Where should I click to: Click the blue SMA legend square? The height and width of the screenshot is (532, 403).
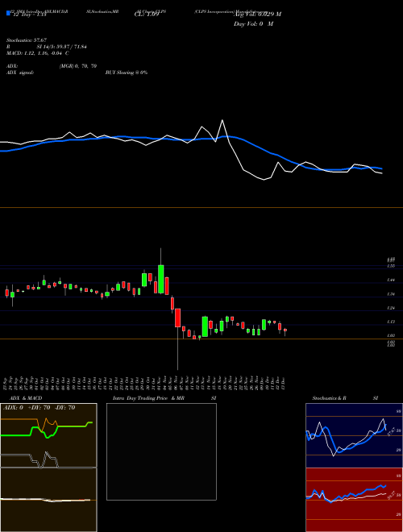(8, 13)
